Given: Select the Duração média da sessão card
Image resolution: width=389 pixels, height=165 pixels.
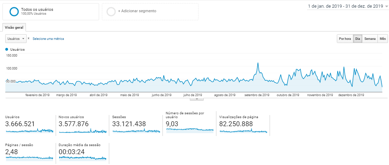Looking at the screenshot, I should tap(83, 152).
